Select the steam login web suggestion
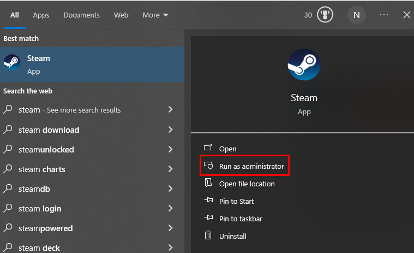414x253 pixels. tap(39, 209)
